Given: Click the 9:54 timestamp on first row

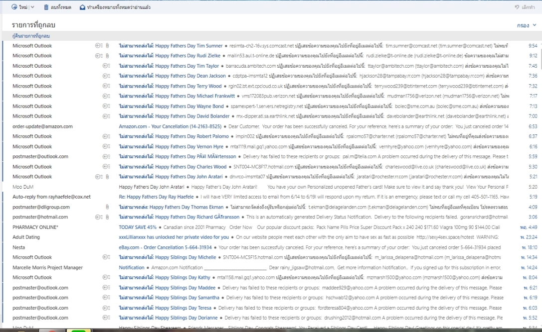Looking at the screenshot, I should coord(533,46).
